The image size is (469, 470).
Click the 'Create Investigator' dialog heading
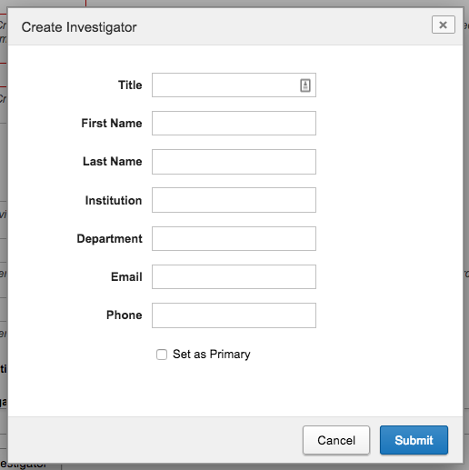[x=79, y=27]
